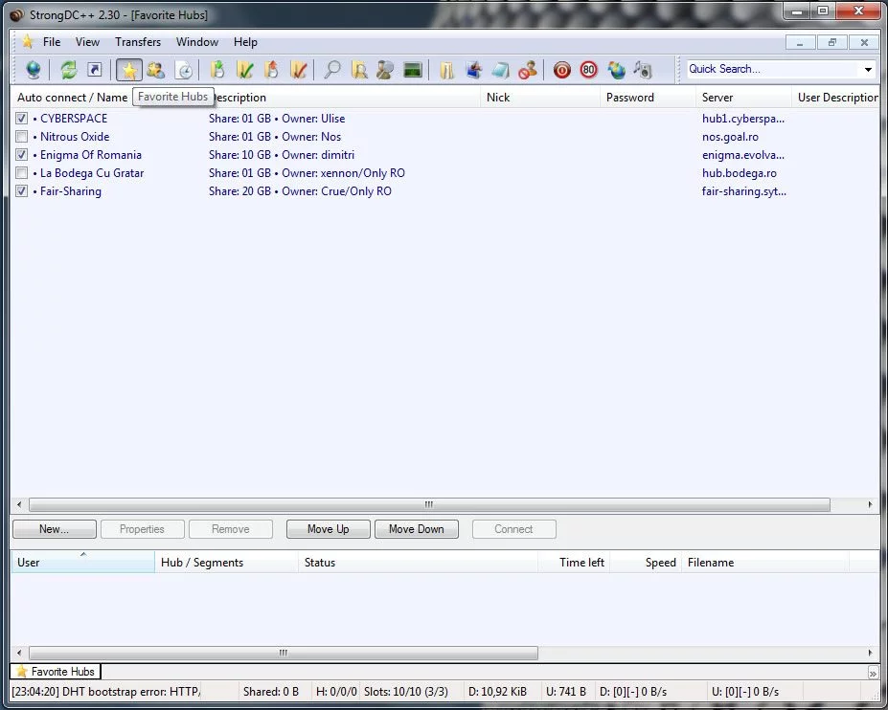Screen dimensions: 888x710
Task: Open Download Queue icon with green arrow
Action: pyautogui.click(x=217, y=70)
